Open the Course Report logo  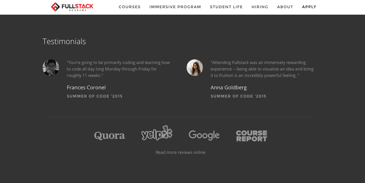point(252,136)
